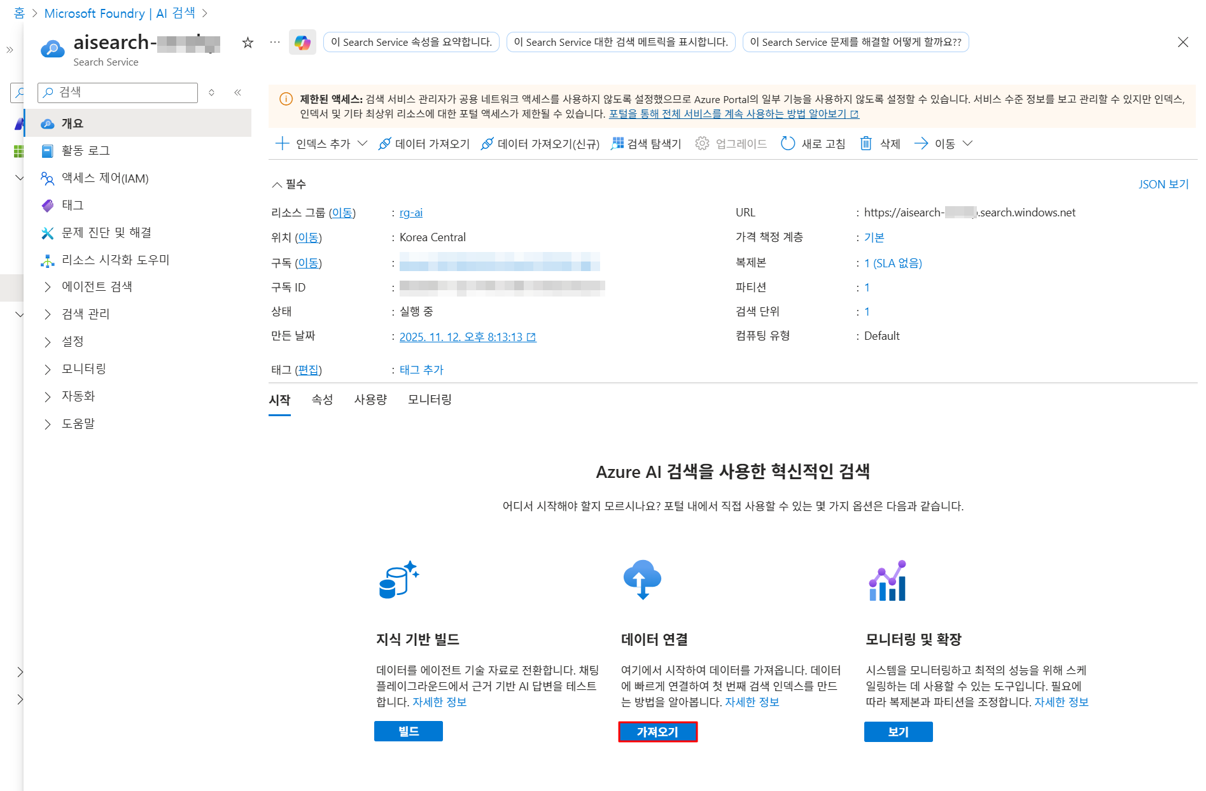
Task: Click the 데이터 연결 cloud upload icon
Action: tap(642, 580)
